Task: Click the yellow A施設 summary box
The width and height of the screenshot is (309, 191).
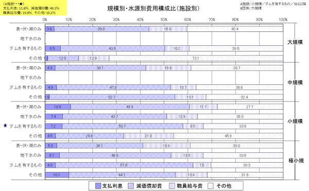Action: (x=33, y=8)
